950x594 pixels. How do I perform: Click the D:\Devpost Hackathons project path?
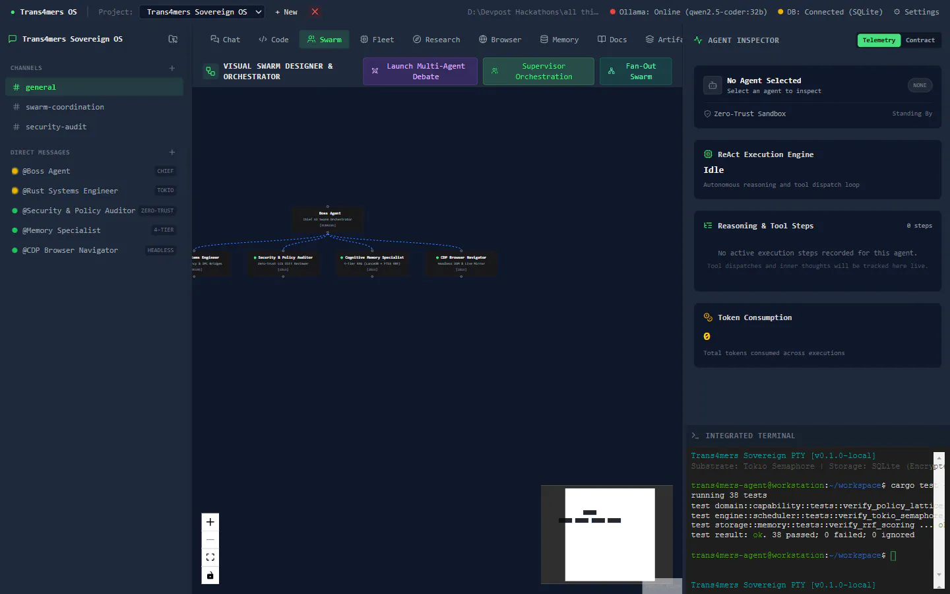point(533,12)
